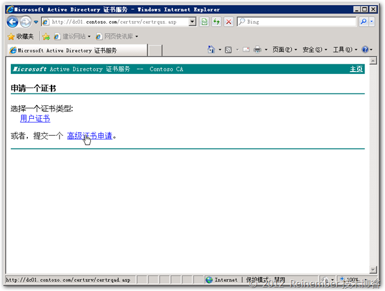Open the search provider dropdown arrow
Viewport: 385px width, 291px height.
pyautogui.click(x=372, y=22)
